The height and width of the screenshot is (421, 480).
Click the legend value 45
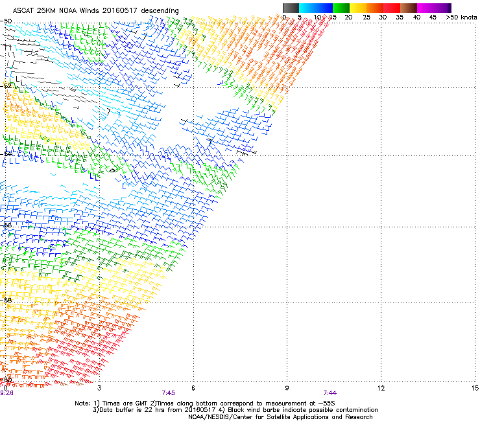click(x=433, y=17)
